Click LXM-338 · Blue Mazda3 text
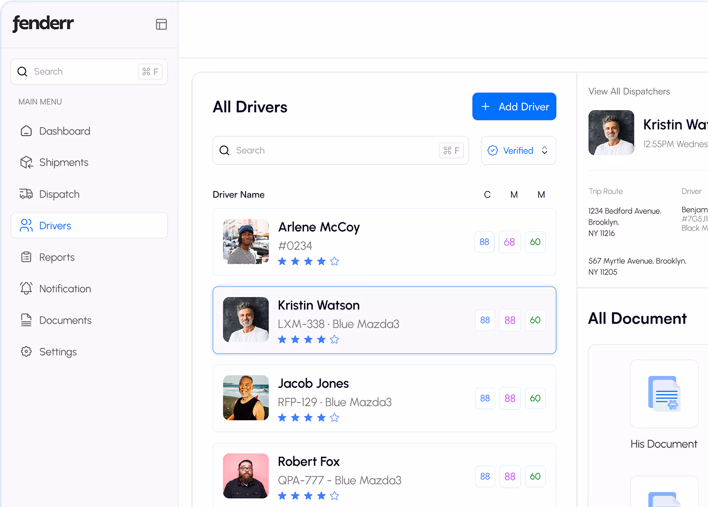The width and height of the screenshot is (708, 507). click(339, 324)
